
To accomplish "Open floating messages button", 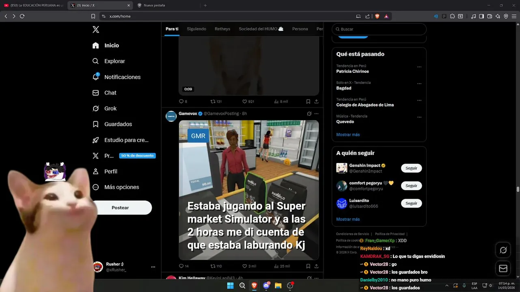I will (x=503, y=268).
